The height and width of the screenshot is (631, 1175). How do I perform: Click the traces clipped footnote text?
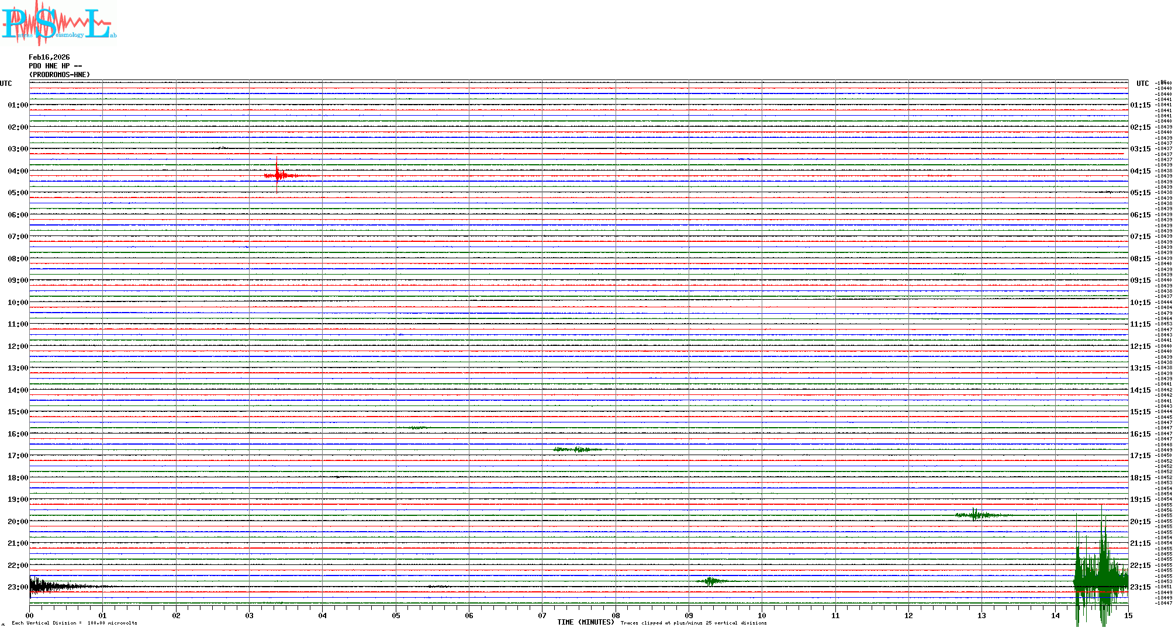click(x=693, y=623)
